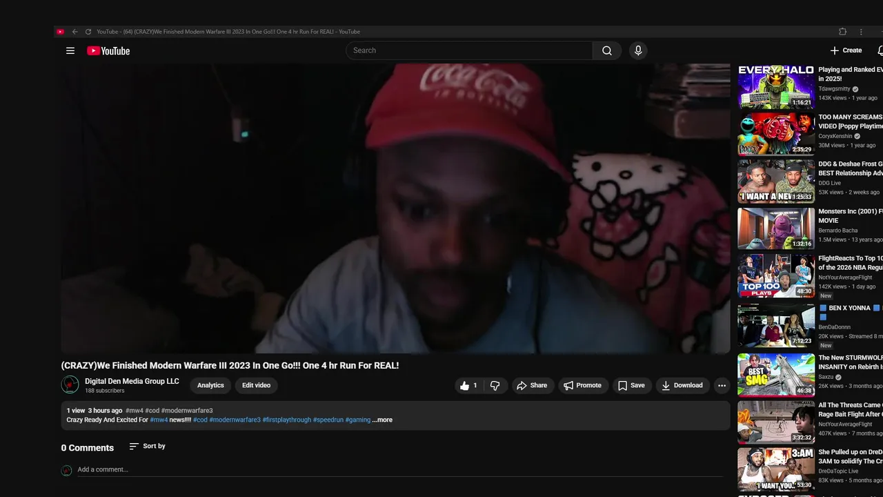Image resolution: width=883 pixels, height=497 pixels.
Task: Pause the video by clicking player
Action: [x=395, y=208]
